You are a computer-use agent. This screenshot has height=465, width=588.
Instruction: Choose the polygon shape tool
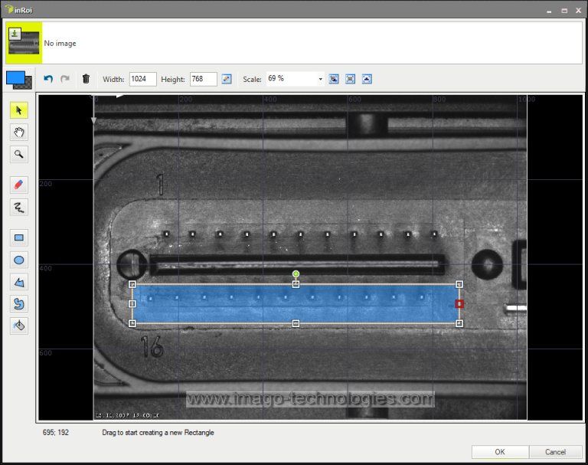[18, 282]
